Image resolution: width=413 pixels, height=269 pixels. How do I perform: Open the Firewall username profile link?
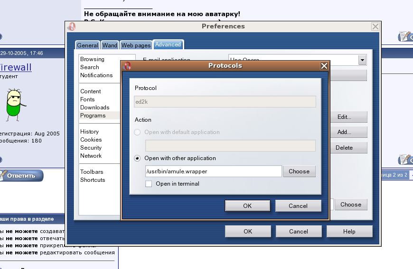click(x=16, y=67)
